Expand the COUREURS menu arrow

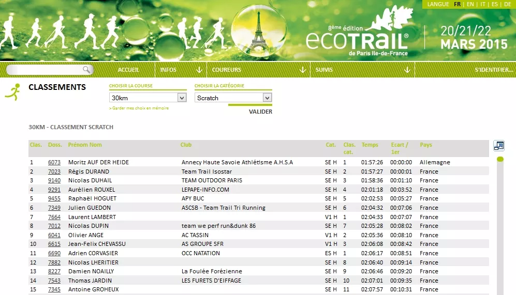pos(303,70)
